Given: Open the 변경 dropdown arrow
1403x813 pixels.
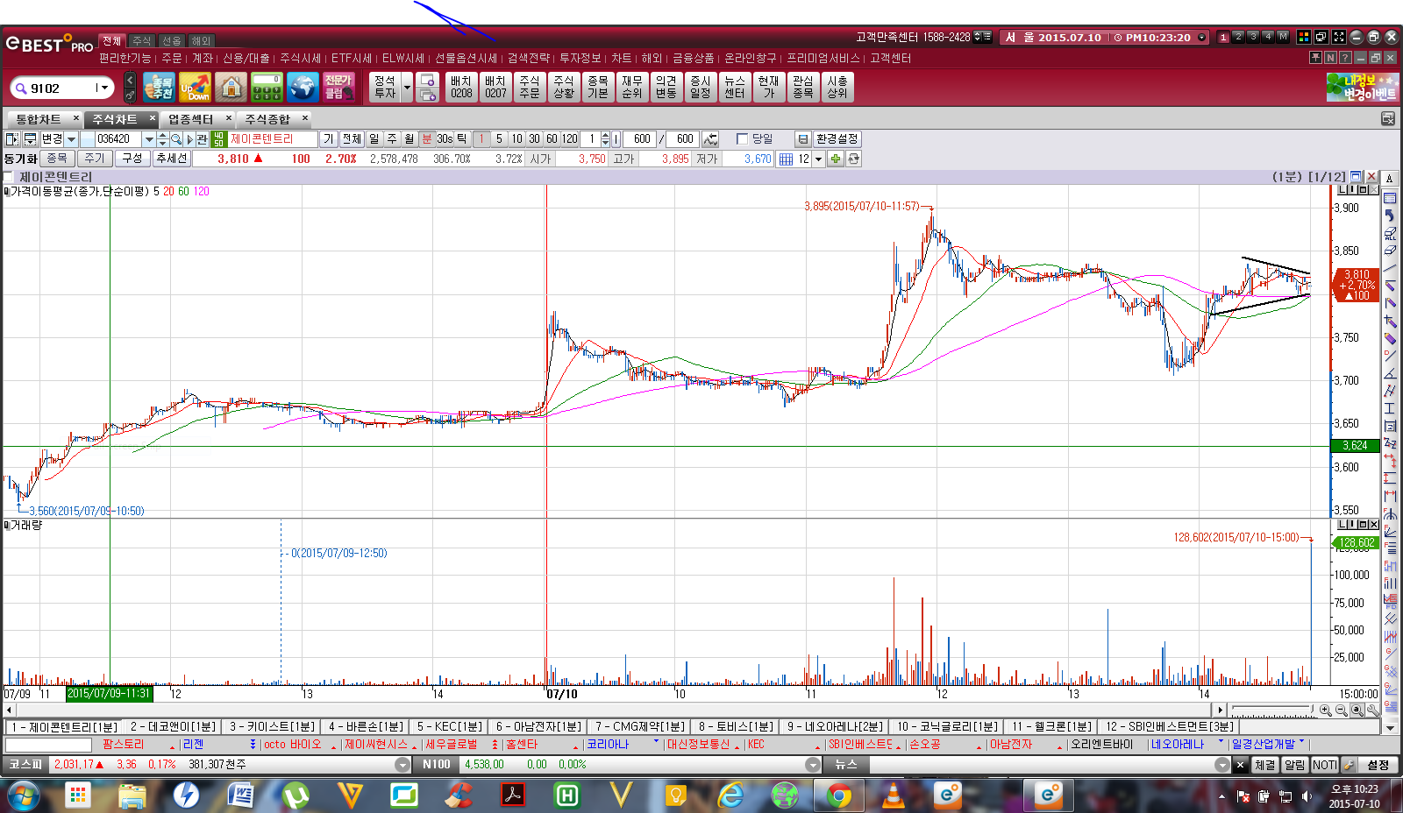Looking at the screenshot, I should pyautogui.click(x=72, y=139).
